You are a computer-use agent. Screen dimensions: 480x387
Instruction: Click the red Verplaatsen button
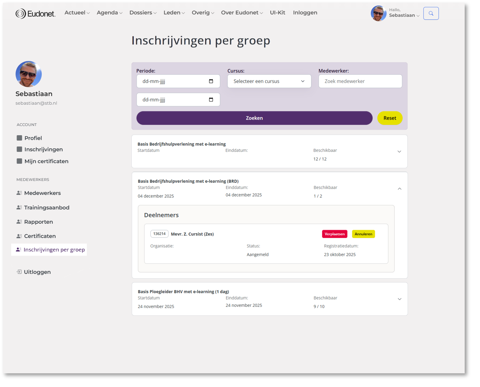(335, 234)
